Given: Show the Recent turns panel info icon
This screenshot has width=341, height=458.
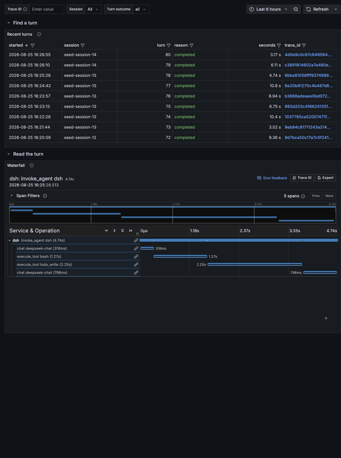Looking at the screenshot, I should coord(39,34).
